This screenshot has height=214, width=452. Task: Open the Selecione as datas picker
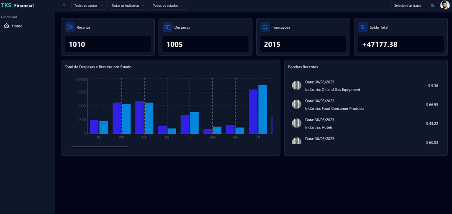click(407, 5)
